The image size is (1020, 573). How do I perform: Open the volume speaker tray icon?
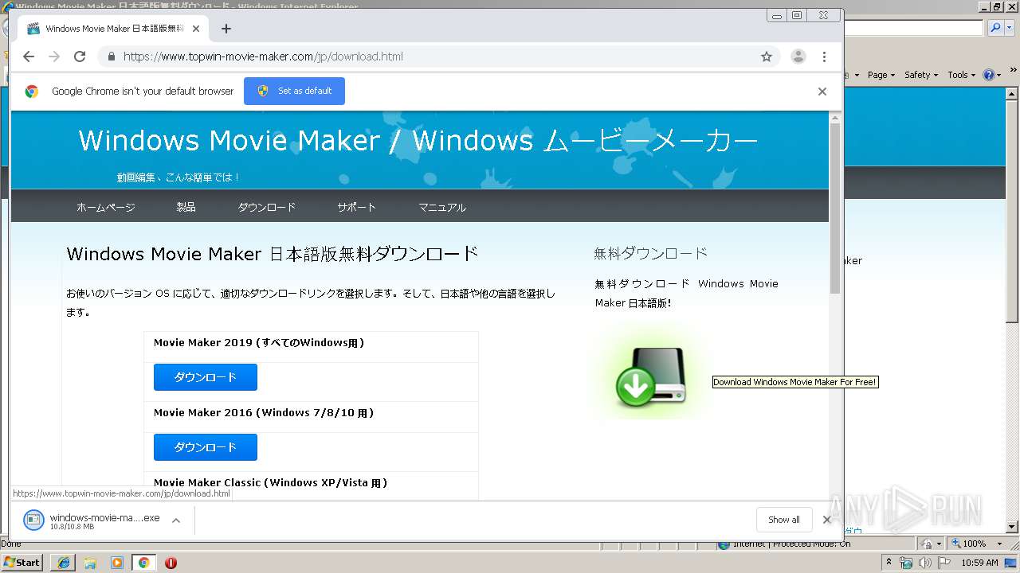(924, 563)
